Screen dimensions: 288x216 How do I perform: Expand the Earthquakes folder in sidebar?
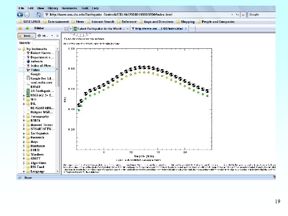24,133
